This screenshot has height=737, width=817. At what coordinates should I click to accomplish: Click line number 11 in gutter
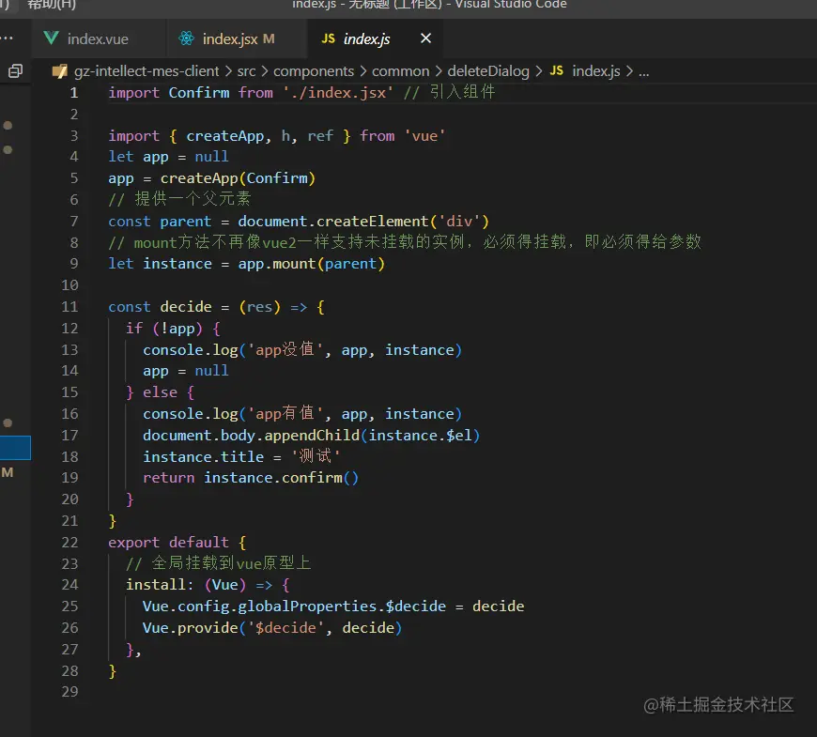tap(69, 307)
